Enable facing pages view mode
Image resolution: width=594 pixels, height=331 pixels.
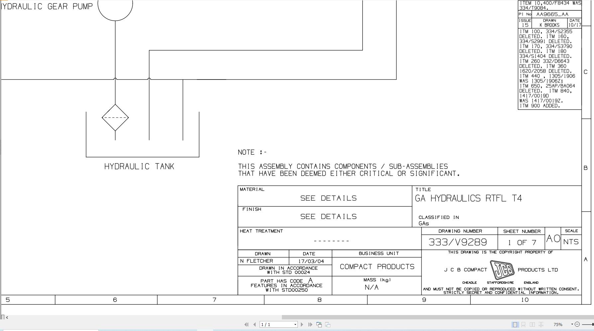[x=533, y=324]
